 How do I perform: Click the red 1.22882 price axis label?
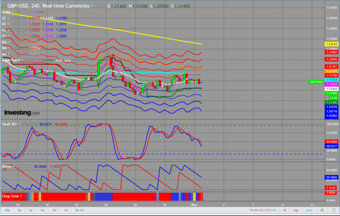pyautogui.click(x=331, y=52)
